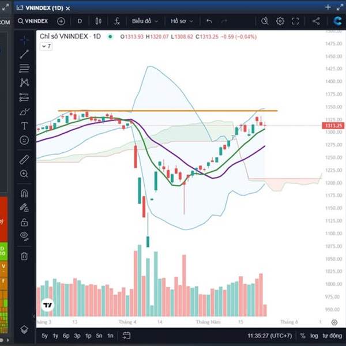Set the 1n time range

pyautogui.click(x=110, y=336)
